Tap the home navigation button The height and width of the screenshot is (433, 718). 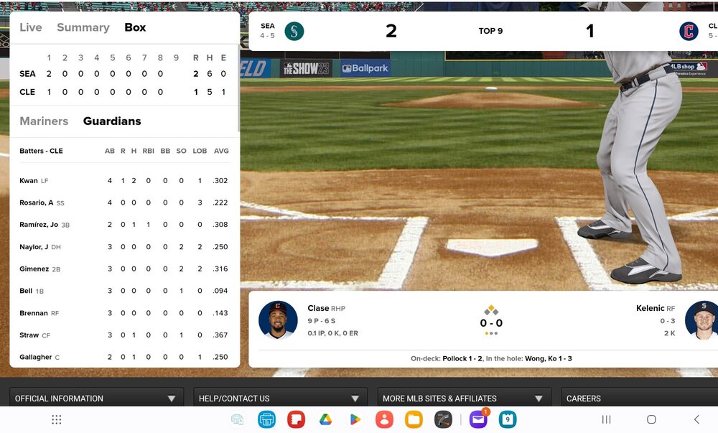tap(651, 419)
